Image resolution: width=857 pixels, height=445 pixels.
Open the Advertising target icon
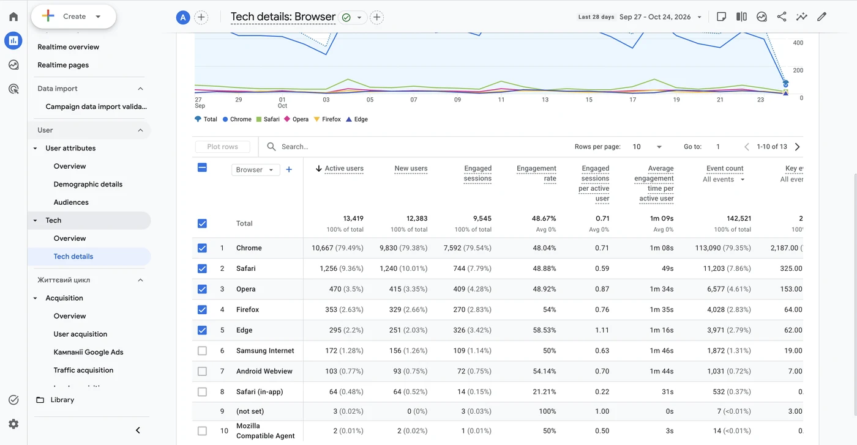[13, 89]
